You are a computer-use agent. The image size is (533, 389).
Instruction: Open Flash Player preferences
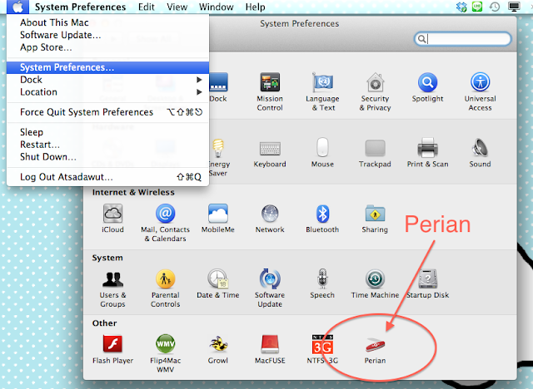(113, 344)
